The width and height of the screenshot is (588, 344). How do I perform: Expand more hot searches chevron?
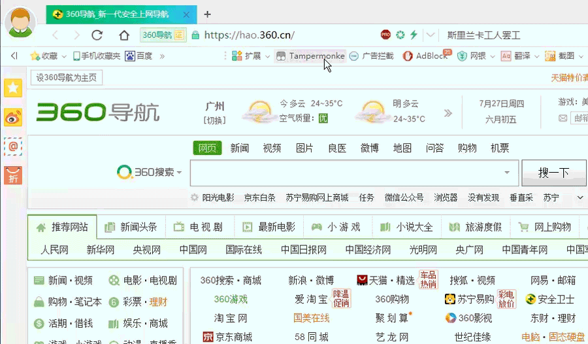coord(580,198)
